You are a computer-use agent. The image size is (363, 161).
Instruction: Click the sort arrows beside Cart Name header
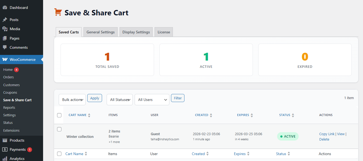tap(89, 115)
